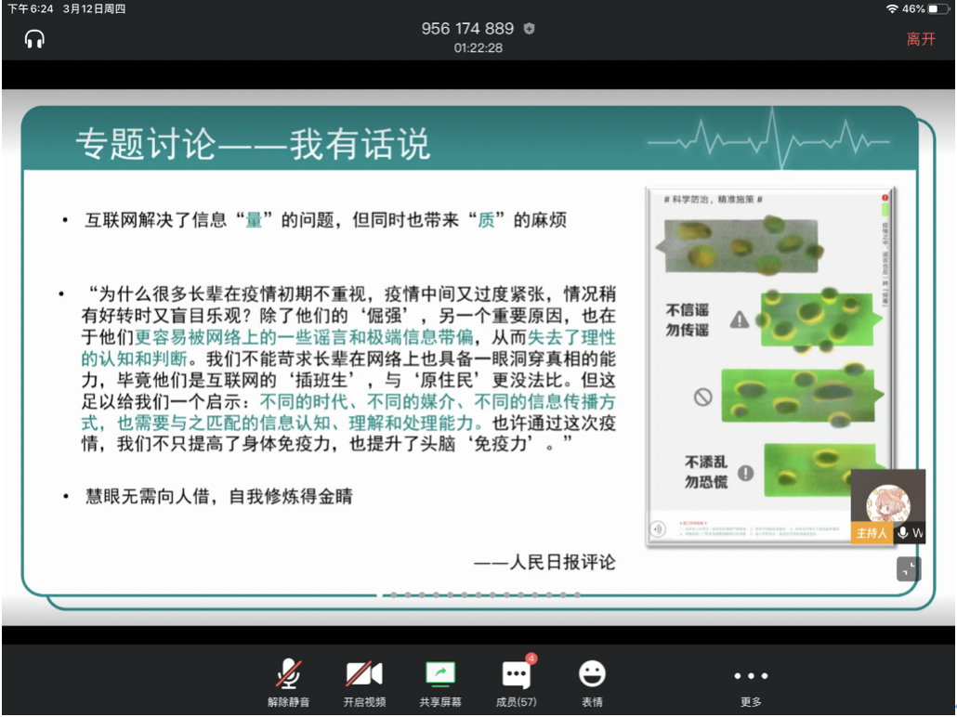Start screen sharing via 共享屏幕
This screenshot has width=957, height=717.
(x=440, y=683)
